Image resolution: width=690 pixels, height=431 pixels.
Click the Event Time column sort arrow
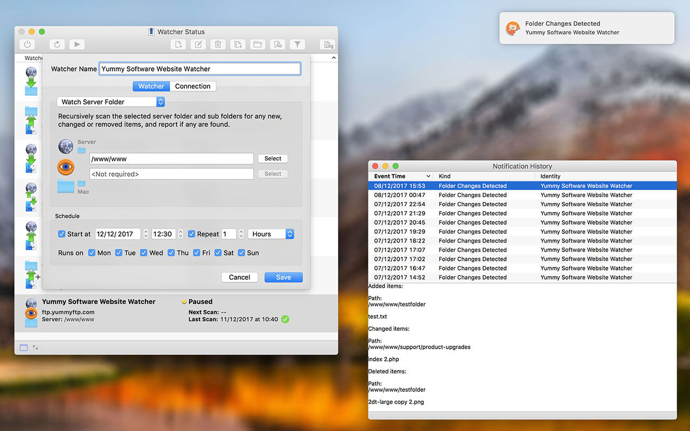click(429, 176)
